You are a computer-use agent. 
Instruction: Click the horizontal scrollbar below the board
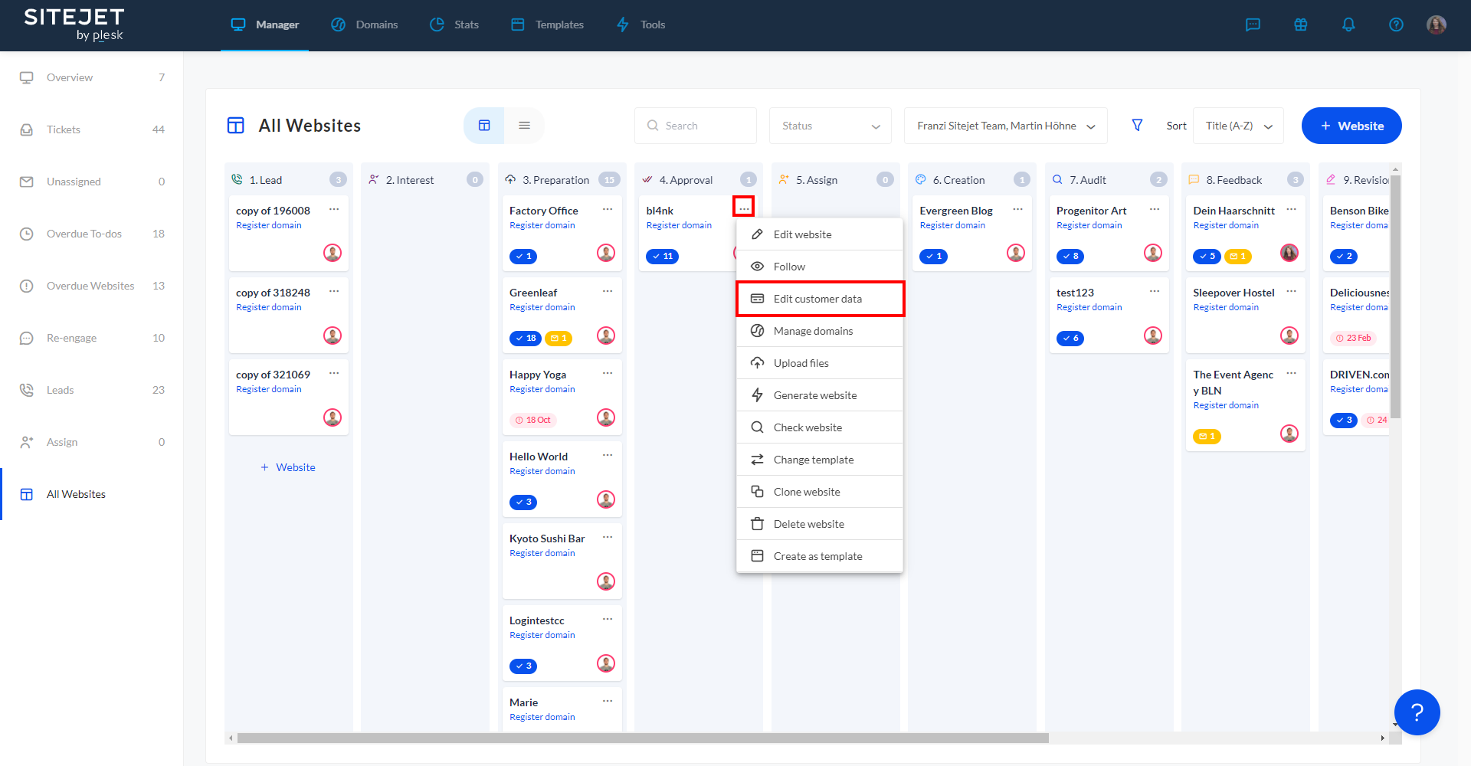[642, 738]
